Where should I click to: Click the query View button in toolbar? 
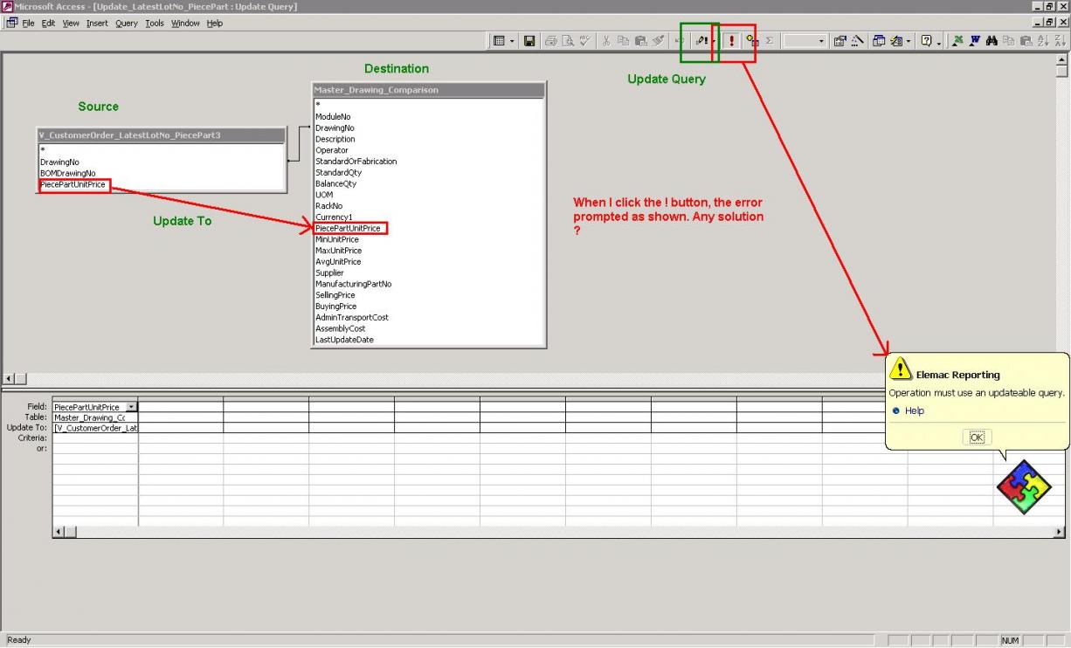pos(499,41)
